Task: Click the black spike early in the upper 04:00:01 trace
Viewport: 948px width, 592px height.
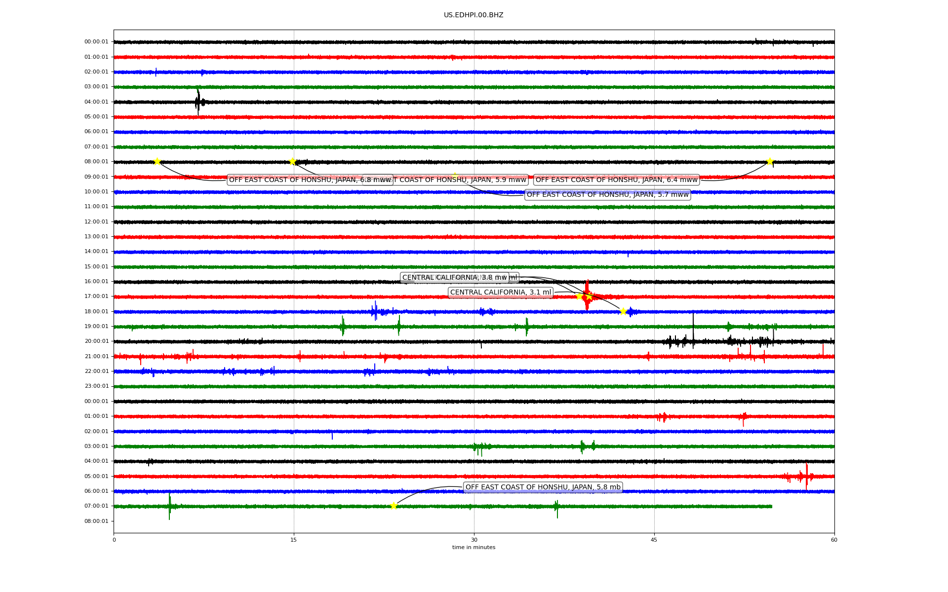Action: coord(198,102)
